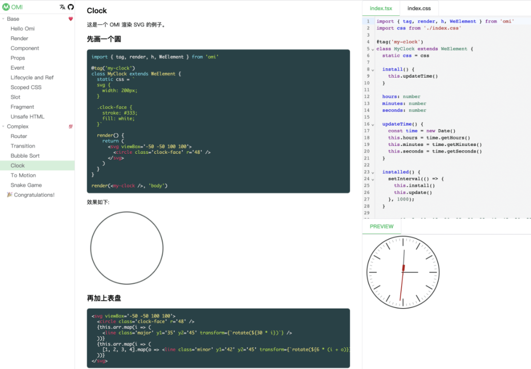Open the Transition example
This screenshot has height=369, width=531.
23,146
